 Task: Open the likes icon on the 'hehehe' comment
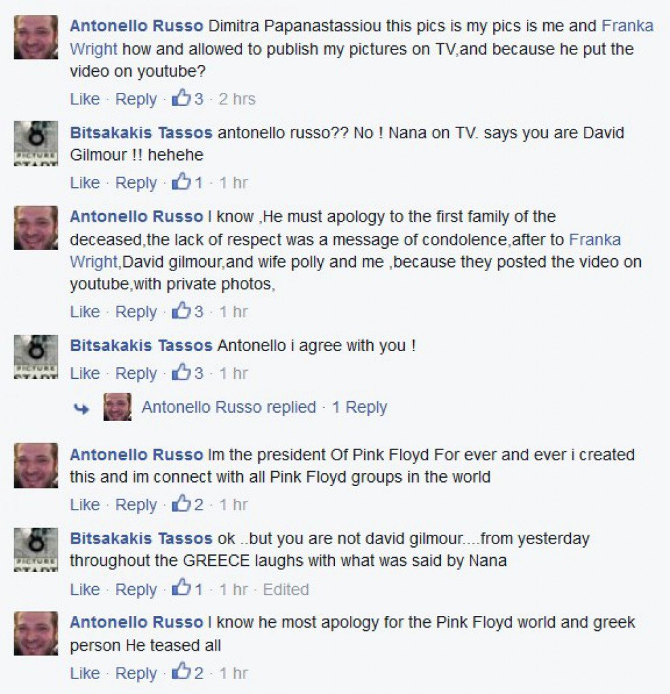click(181, 182)
